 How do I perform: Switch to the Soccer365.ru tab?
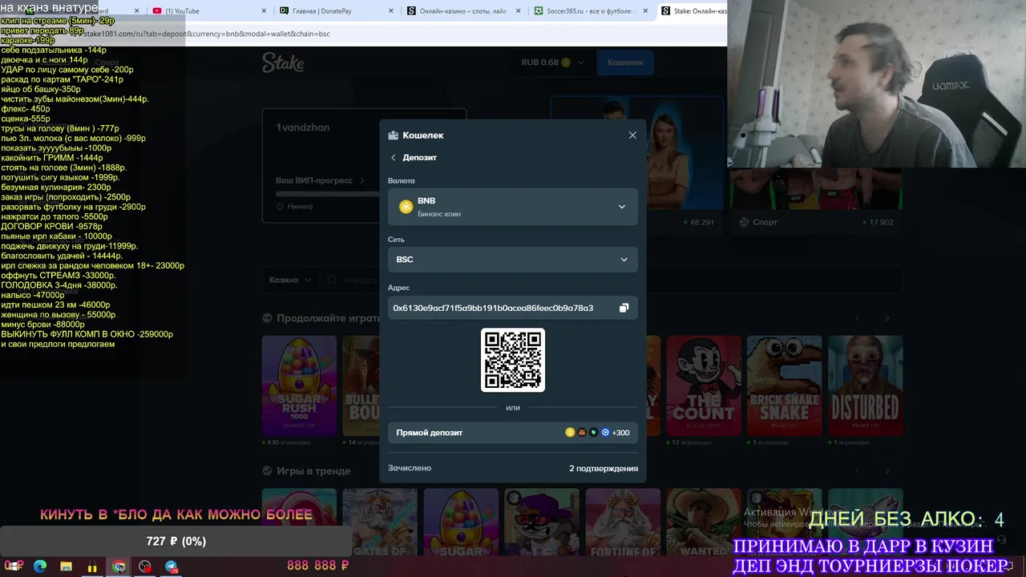click(590, 11)
